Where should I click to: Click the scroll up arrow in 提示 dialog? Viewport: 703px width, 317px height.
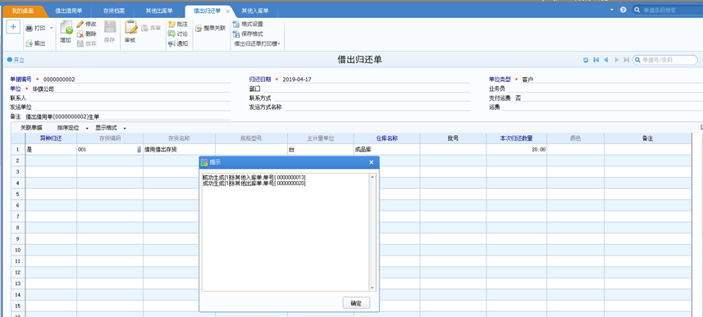tap(372, 177)
